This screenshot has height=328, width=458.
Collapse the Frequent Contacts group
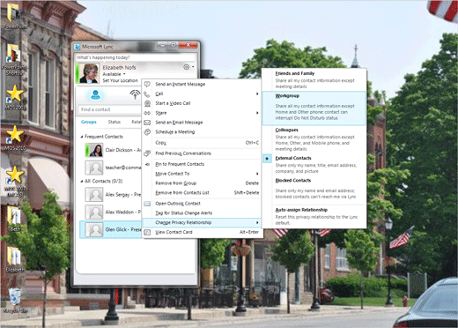(x=82, y=137)
